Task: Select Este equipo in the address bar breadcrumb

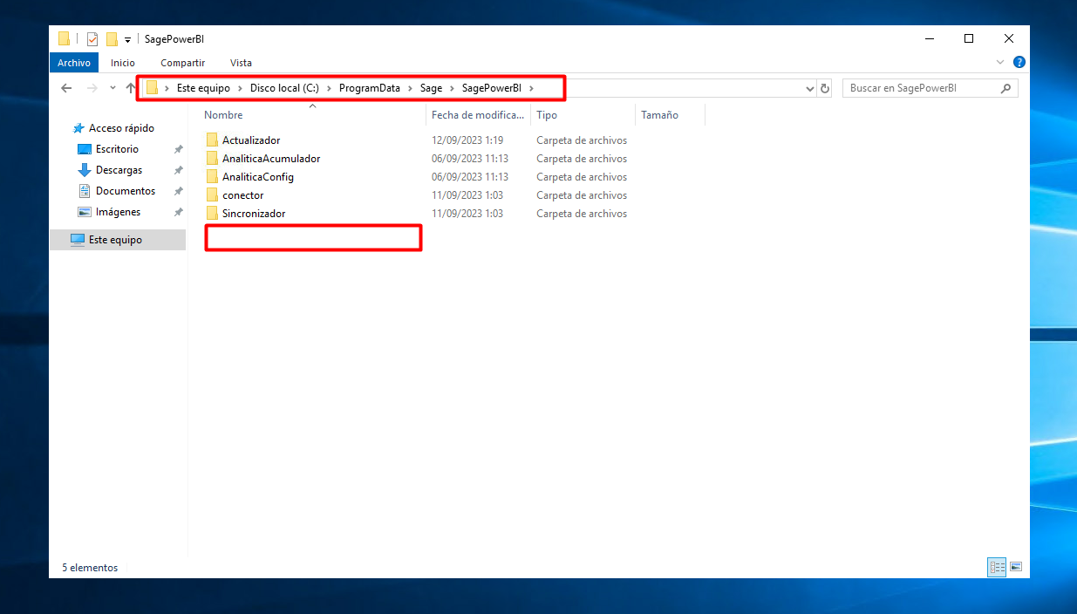Action: click(203, 88)
